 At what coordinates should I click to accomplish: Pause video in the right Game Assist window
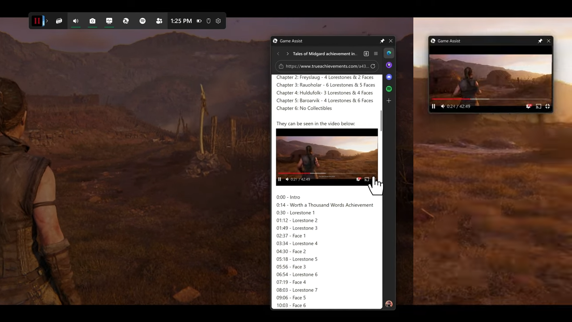[x=433, y=106]
